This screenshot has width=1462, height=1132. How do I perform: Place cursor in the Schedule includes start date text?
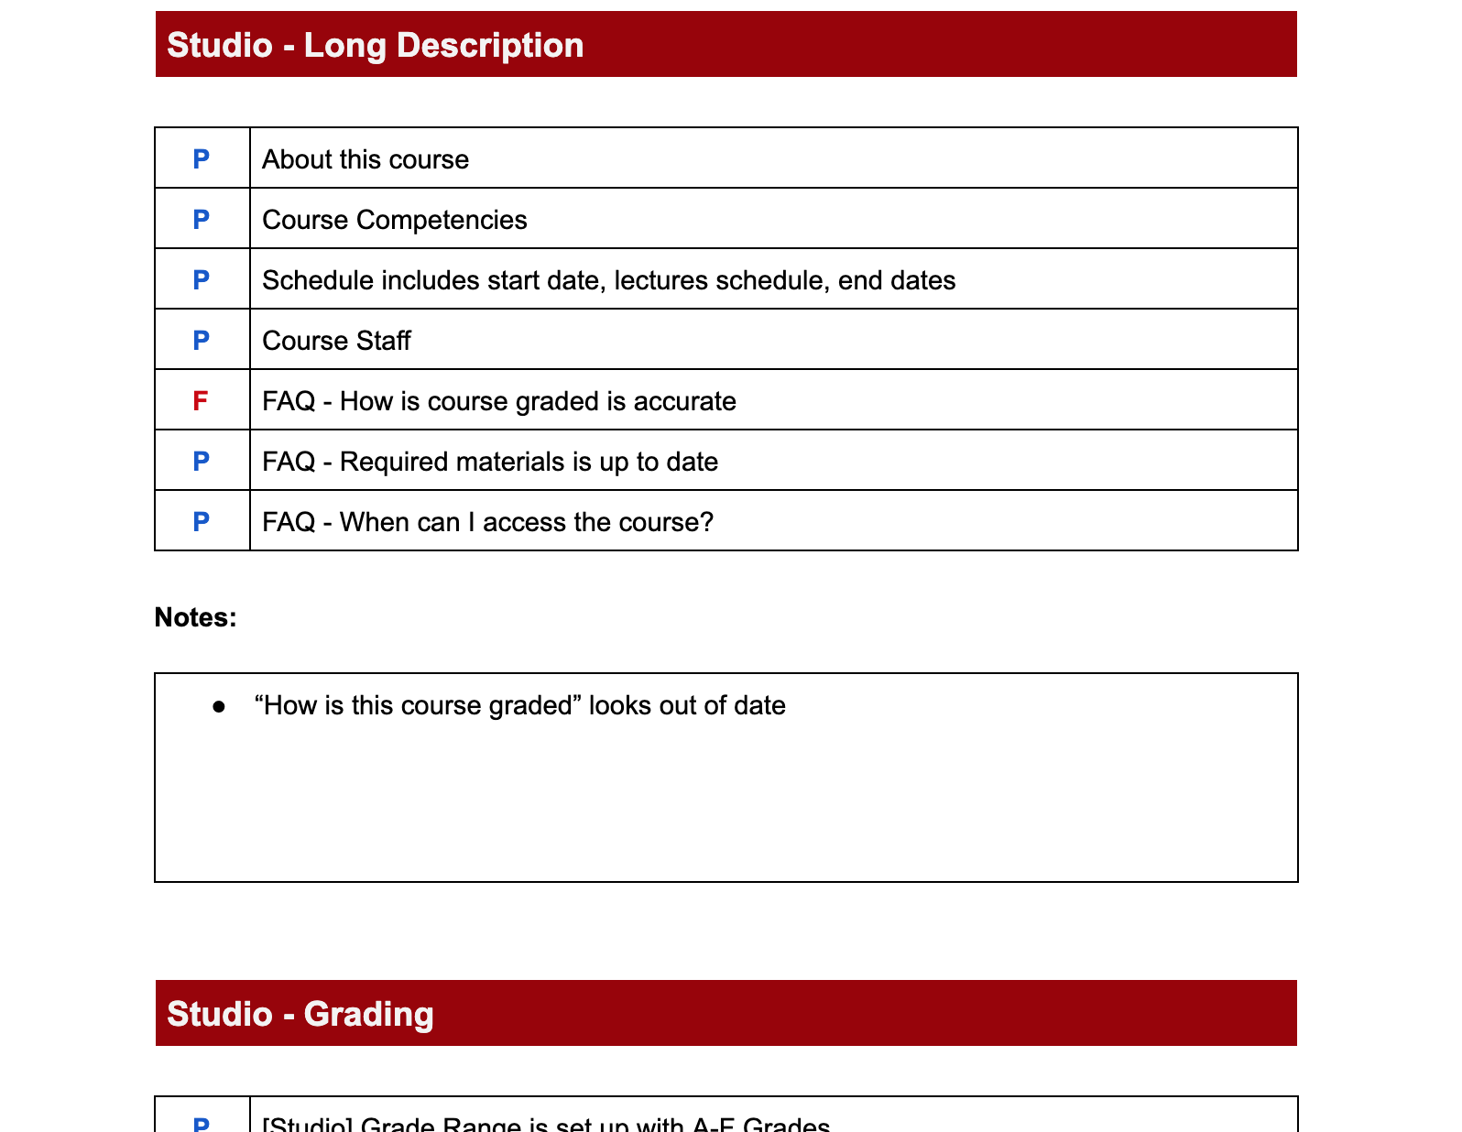coord(608,280)
